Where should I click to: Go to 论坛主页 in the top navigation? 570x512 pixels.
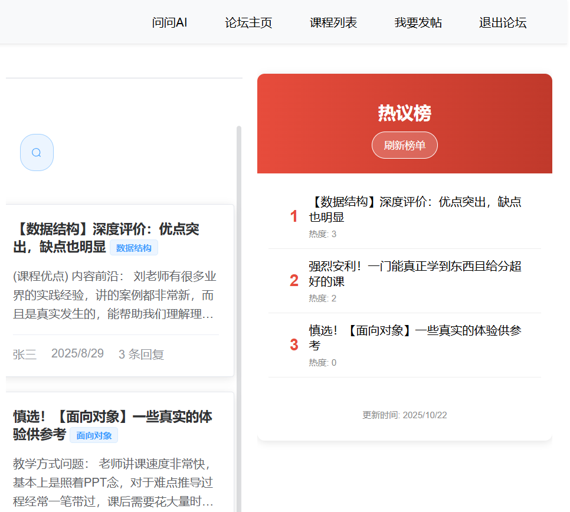[248, 23]
